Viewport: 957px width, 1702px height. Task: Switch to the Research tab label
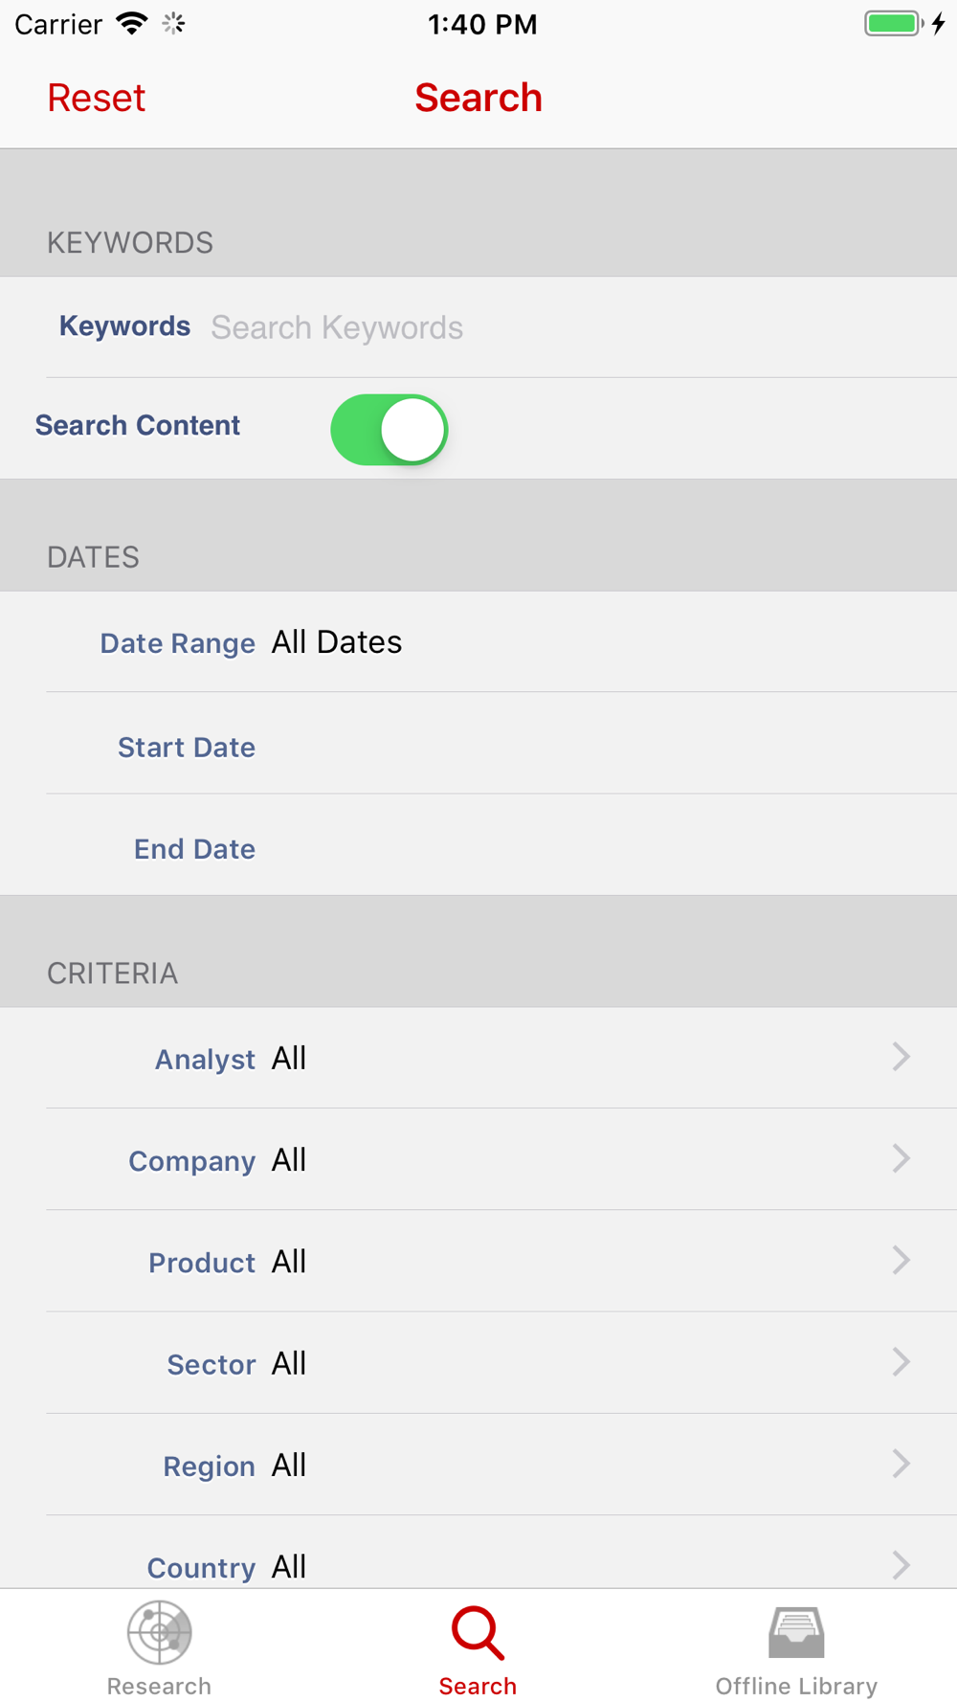pyautogui.click(x=159, y=1686)
